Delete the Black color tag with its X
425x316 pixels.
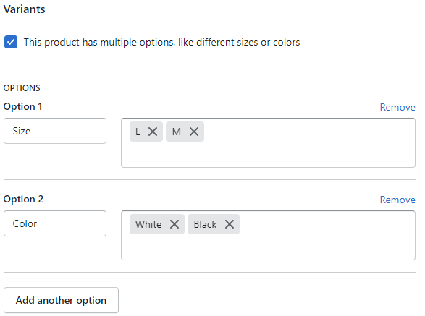tap(230, 224)
